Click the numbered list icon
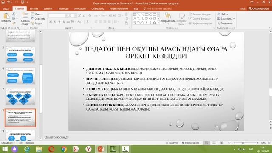 (x=103, y=16)
